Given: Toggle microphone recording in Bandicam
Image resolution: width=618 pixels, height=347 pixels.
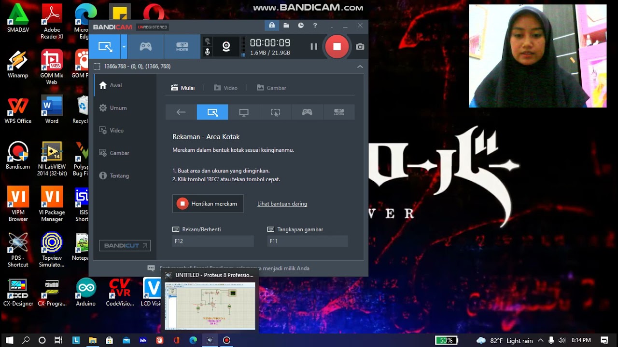Looking at the screenshot, I should [208, 52].
